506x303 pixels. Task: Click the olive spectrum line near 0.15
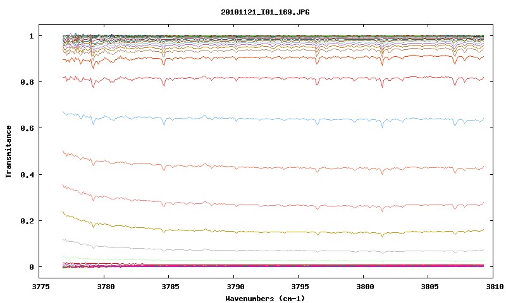point(275,232)
